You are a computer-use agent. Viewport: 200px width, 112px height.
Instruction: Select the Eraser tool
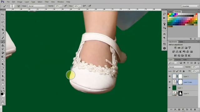click(3, 53)
